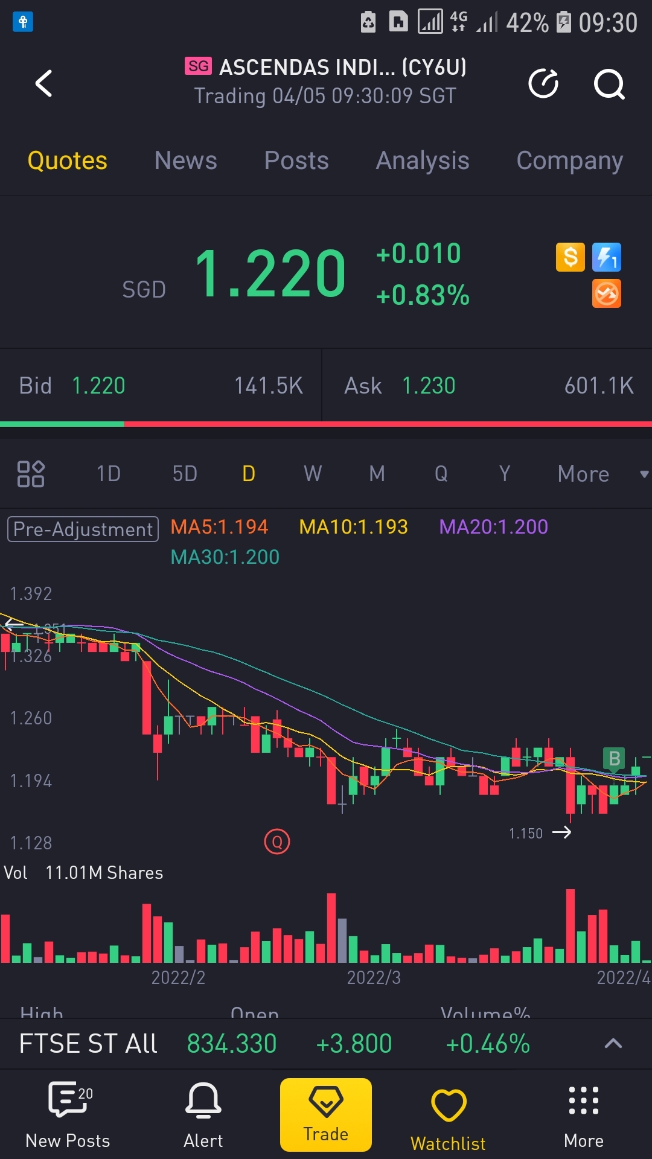Tap the battery indicator in status bar
The height and width of the screenshot is (1159, 652).
[564, 22]
